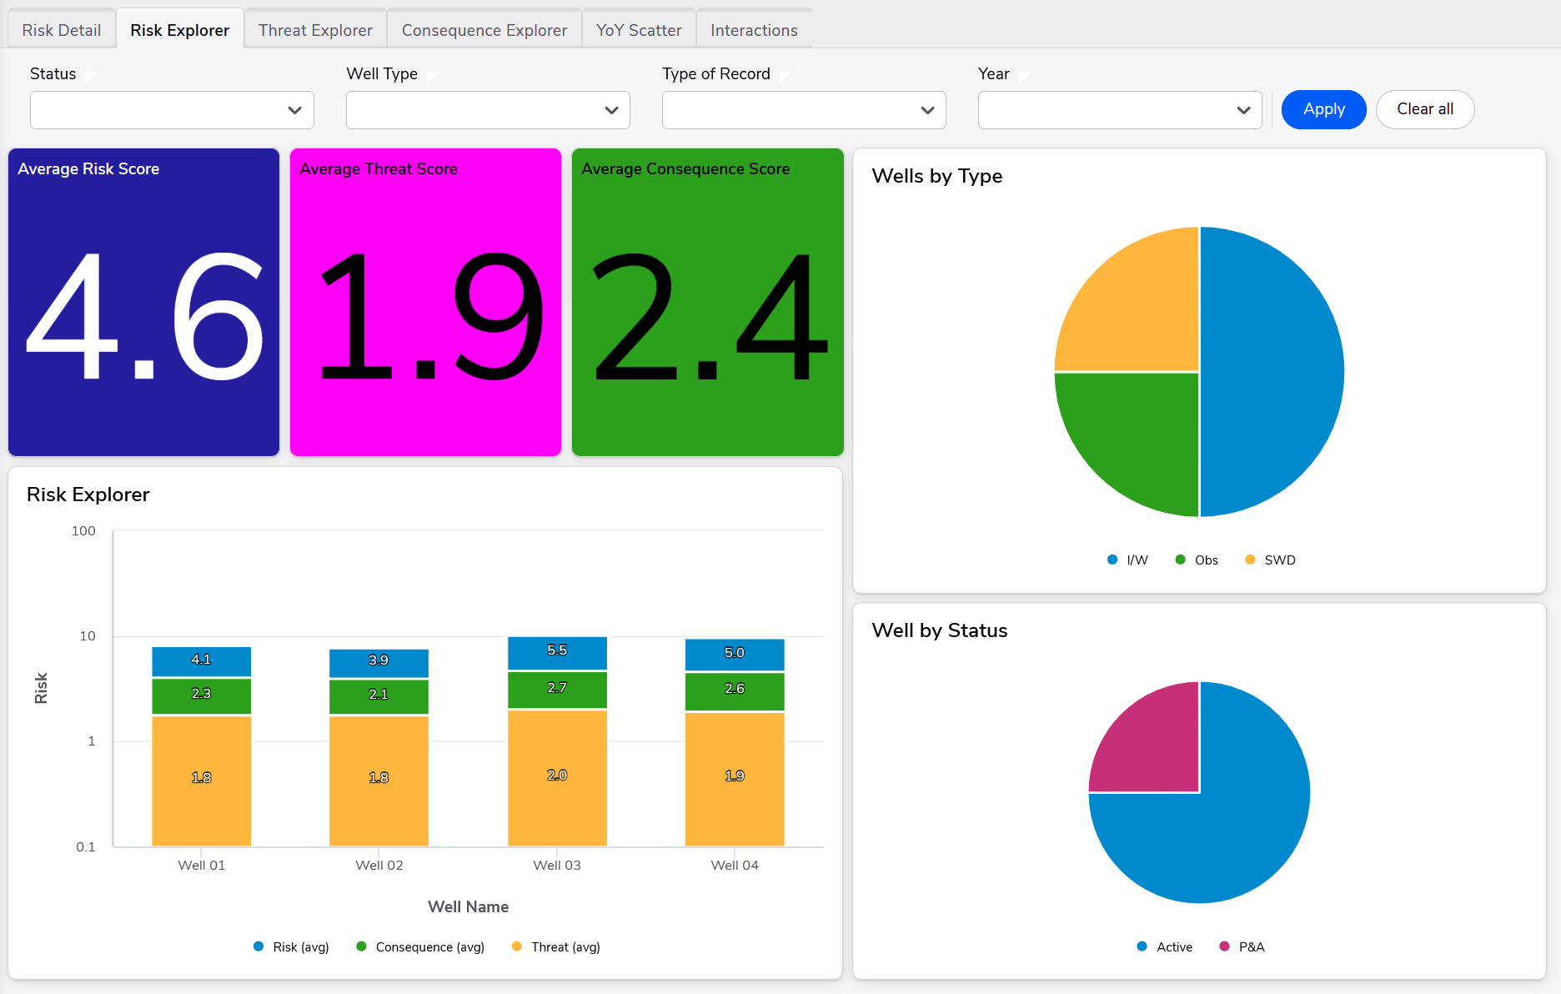Expand the Well Type dropdown
1561x994 pixels.
[488, 110]
